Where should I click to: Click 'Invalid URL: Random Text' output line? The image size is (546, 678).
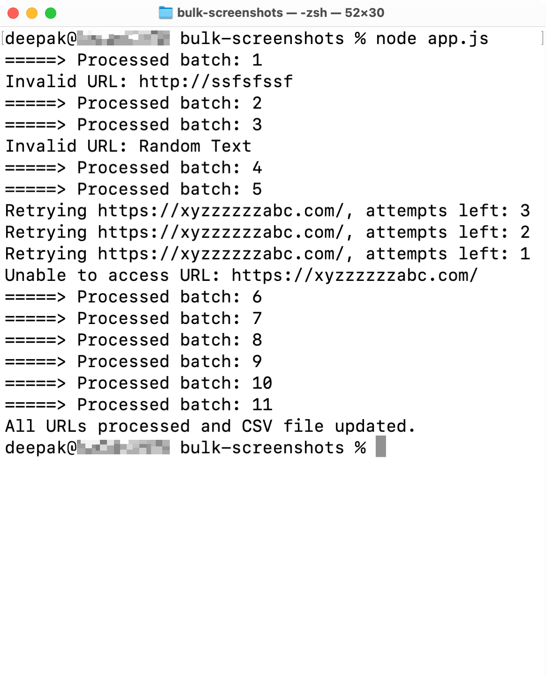[128, 146]
